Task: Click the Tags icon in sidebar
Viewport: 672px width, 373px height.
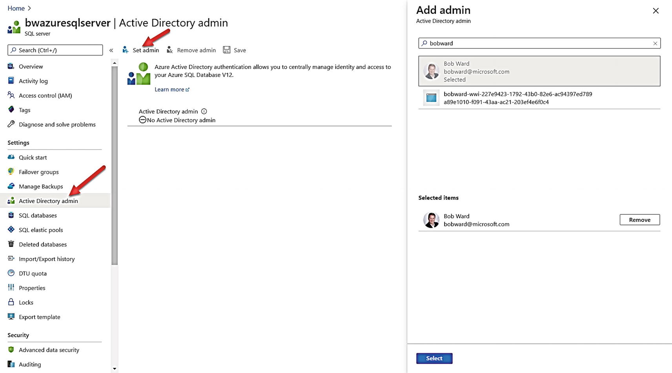Action: coord(11,110)
